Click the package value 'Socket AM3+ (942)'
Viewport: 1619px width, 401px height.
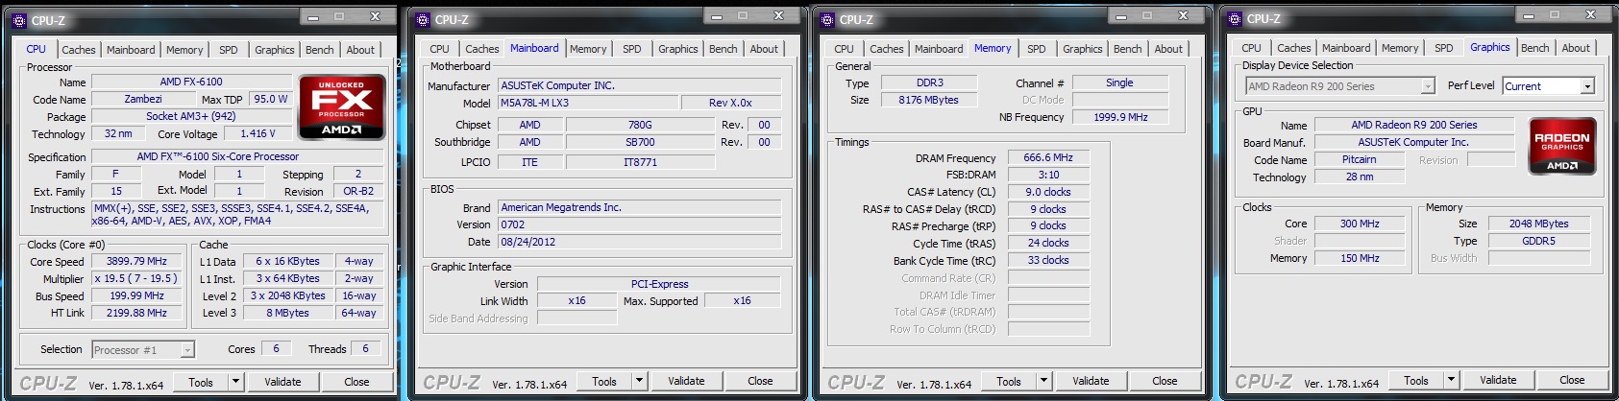click(x=191, y=116)
